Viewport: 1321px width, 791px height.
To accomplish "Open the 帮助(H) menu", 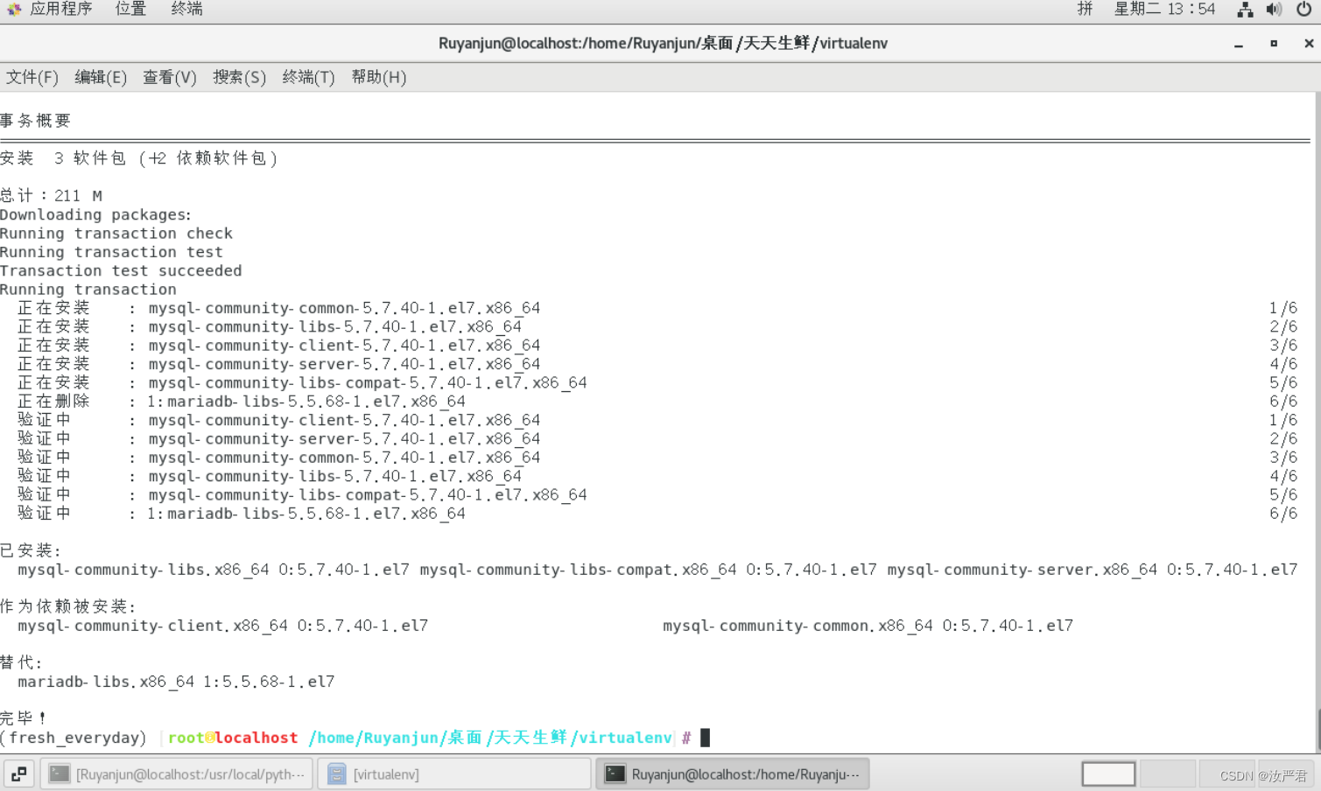I will click(x=378, y=77).
